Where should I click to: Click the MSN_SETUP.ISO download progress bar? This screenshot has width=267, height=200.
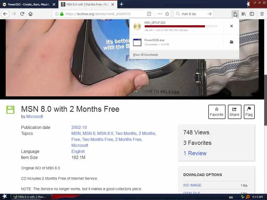point(181,26)
